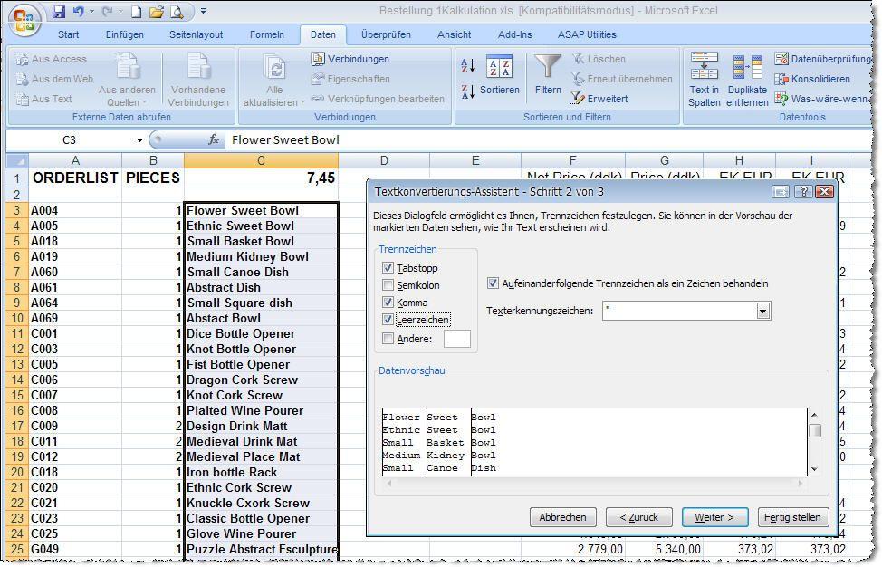This screenshot has height=567, width=882.
Task: Click the Weiter > button
Action: pyautogui.click(x=714, y=517)
